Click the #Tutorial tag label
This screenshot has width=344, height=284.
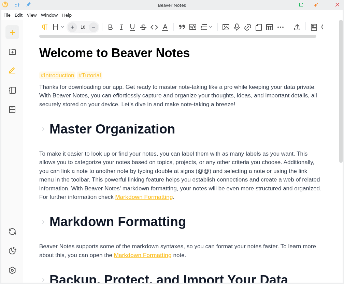click(x=89, y=75)
